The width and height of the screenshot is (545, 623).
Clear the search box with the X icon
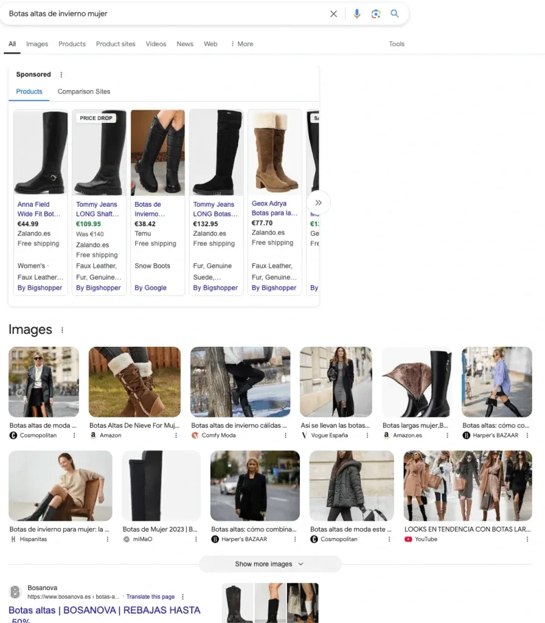click(x=334, y=14)
